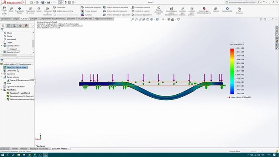Click the Sensor tool

[39, 10]
